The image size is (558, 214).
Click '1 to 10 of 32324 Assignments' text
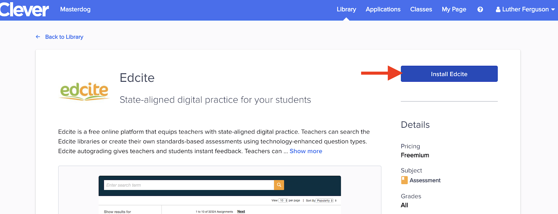[x=214, y=212]
